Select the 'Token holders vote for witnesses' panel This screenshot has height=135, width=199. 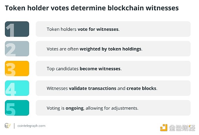(x=113, y=29)
